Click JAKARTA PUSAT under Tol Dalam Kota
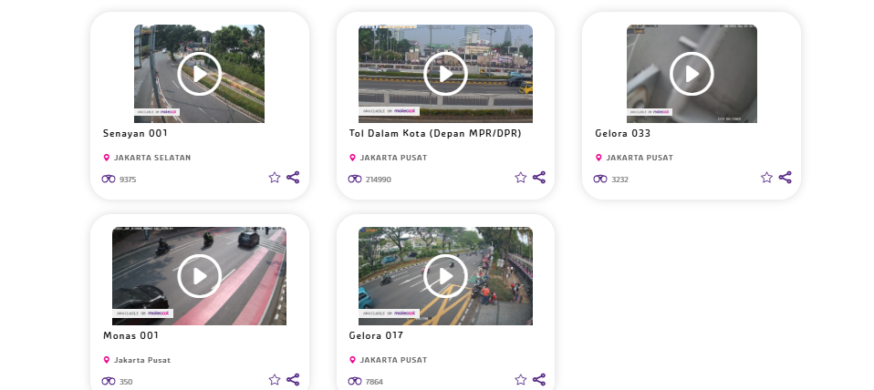Screen dimensions: 874x390 point(393,158)
